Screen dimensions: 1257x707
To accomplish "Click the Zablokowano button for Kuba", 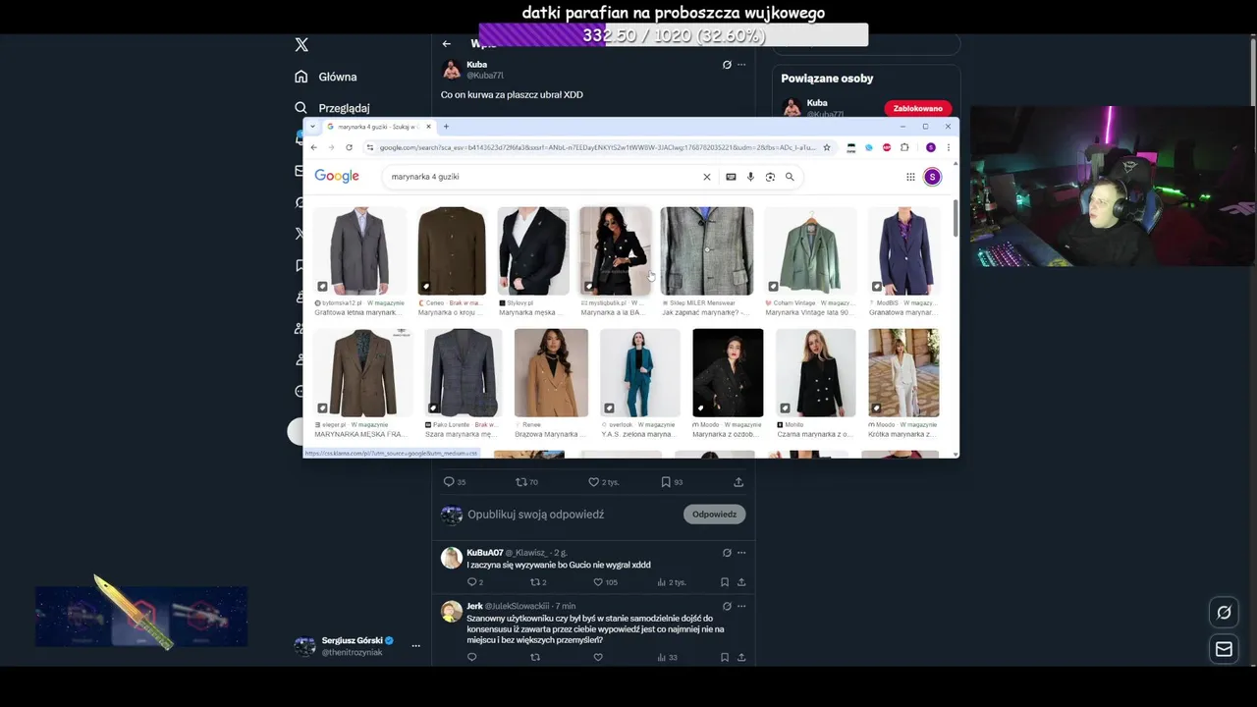I will point(917,108).
